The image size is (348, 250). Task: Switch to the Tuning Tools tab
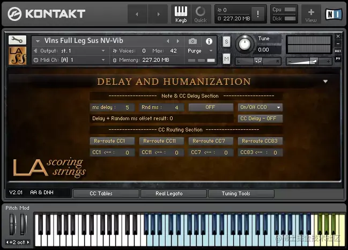pyautogui.click(x=241, y=194)
